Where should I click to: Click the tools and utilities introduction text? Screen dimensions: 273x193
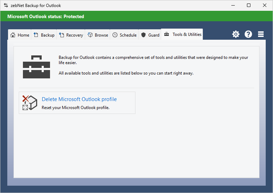coord(153,60)
